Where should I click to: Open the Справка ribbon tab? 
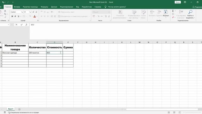(x=98, y=7)
